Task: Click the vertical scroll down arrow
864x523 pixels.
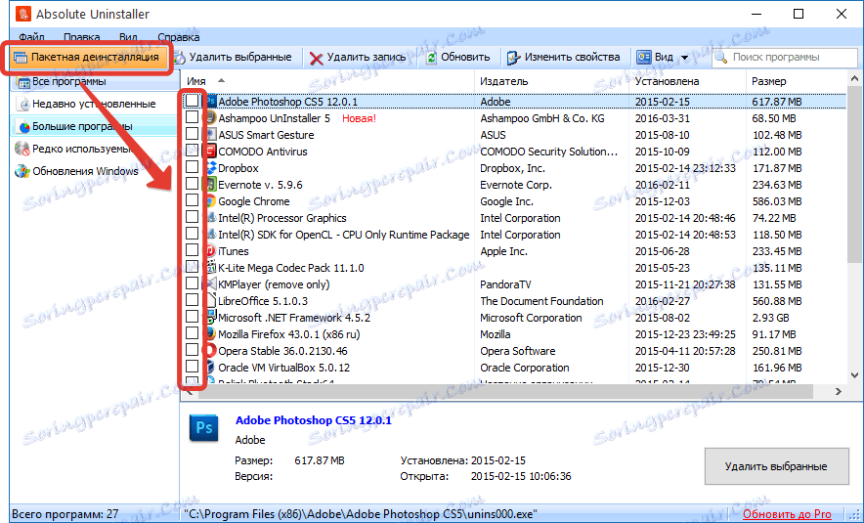Action: pos(854,375)
